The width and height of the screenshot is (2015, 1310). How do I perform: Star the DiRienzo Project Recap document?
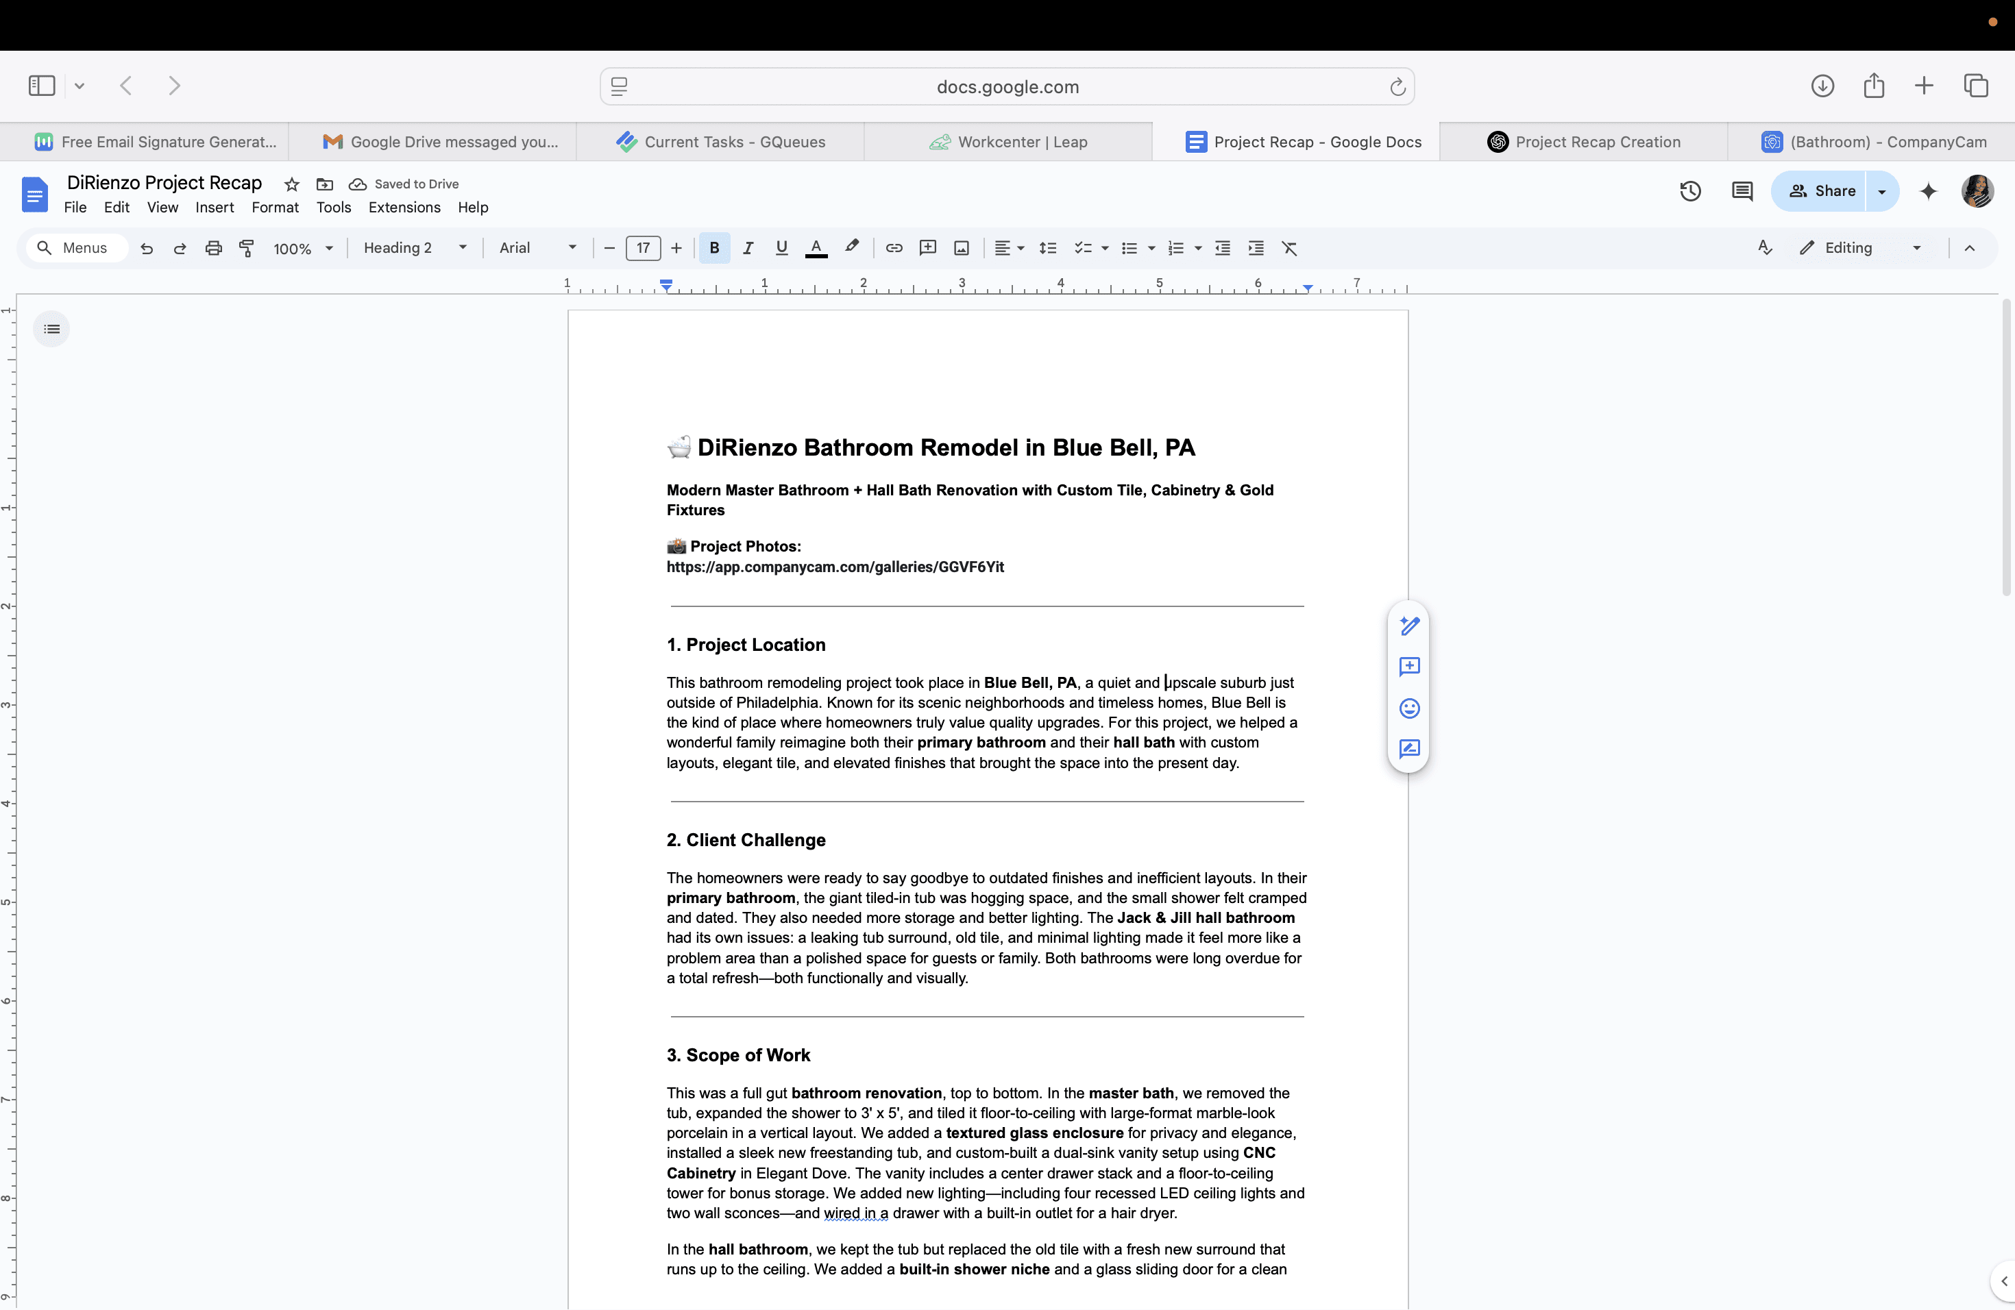(292, 184)
